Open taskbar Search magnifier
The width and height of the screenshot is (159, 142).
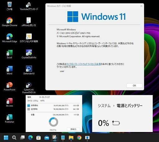tap(14, 138)
